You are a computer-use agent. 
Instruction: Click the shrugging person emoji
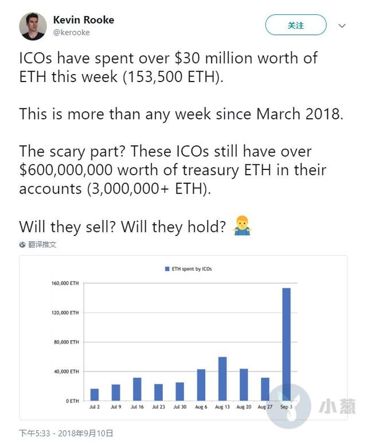tap(242, 226)
